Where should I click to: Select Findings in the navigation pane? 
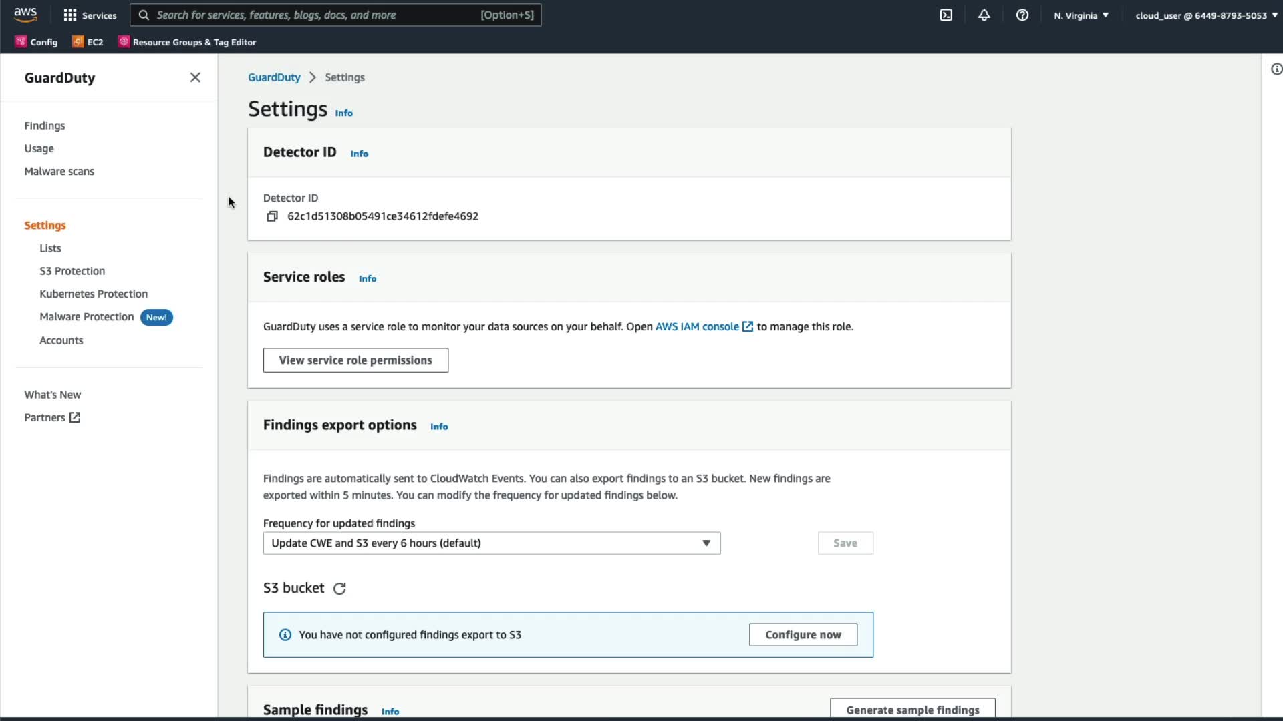point(45,126)
